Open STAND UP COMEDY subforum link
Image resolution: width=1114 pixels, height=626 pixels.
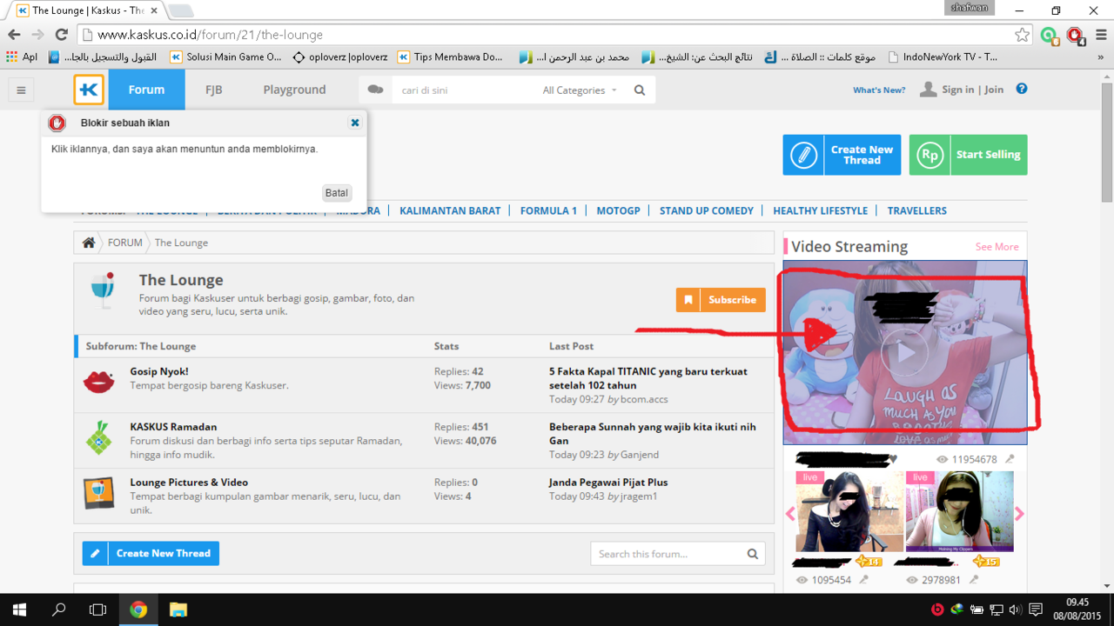point(707,210)
